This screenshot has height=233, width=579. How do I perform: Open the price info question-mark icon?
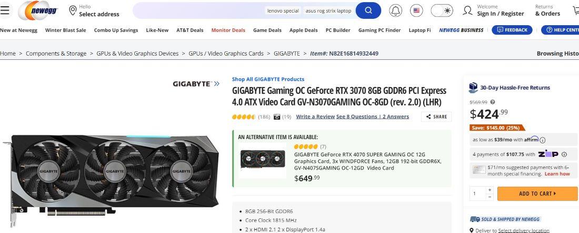[x=493, y=102]
